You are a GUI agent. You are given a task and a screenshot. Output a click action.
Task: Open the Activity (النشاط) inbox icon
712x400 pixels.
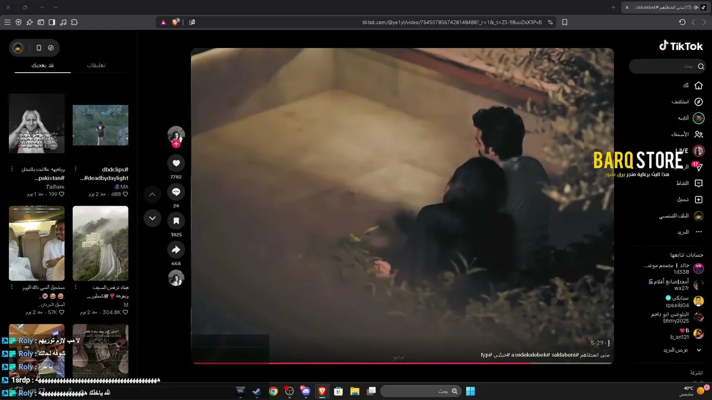pyautogui.click(x=699, y=183)
